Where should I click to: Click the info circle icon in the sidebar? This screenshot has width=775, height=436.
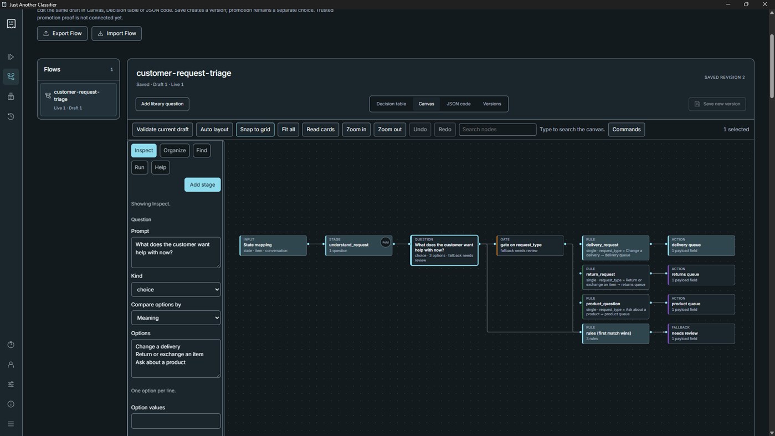(x=11, y=404)
